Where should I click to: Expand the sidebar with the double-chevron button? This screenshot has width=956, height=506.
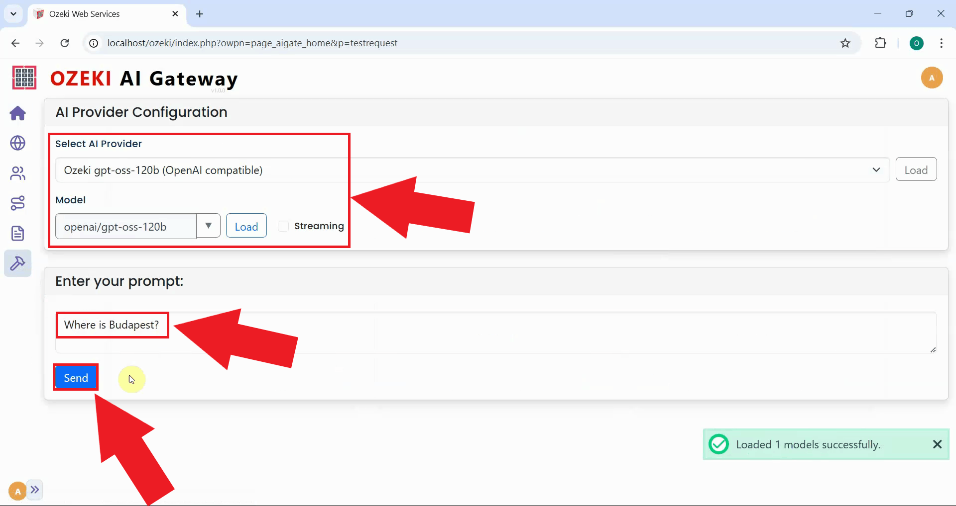[x=35, y=490]
